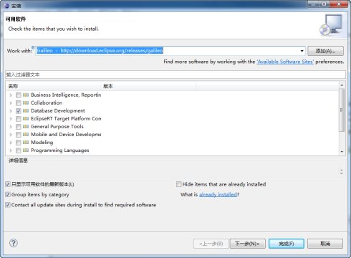Click scroll up arrow of software list
Image resolution: width=351 pixels, height=258 pixels.
point(342,85)
